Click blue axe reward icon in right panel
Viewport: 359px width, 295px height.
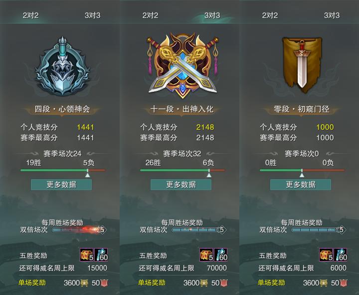click(341, 255)
